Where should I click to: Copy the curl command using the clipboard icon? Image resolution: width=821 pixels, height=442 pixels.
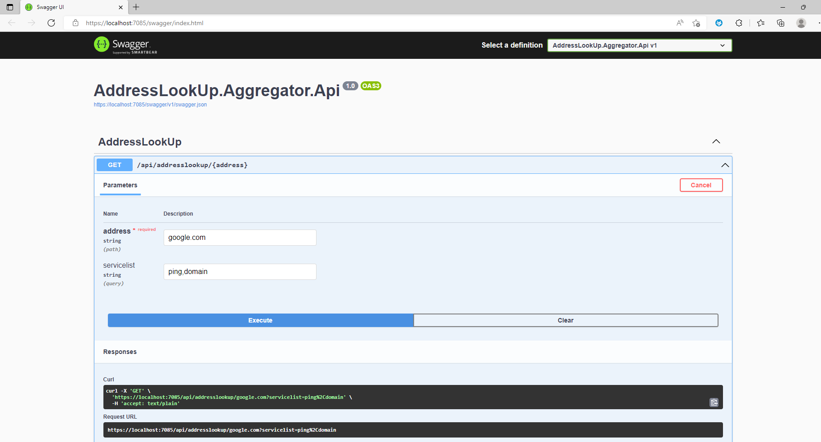pos(714,402)
